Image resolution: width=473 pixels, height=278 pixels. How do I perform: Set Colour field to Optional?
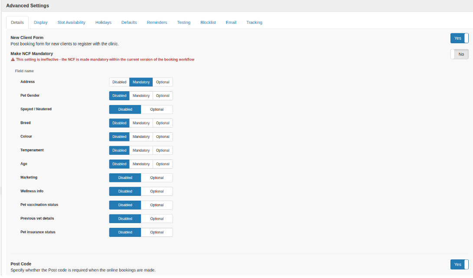click(162, 137)
